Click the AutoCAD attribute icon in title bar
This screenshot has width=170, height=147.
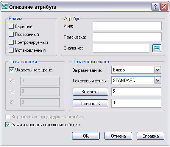tap(5, 6)
